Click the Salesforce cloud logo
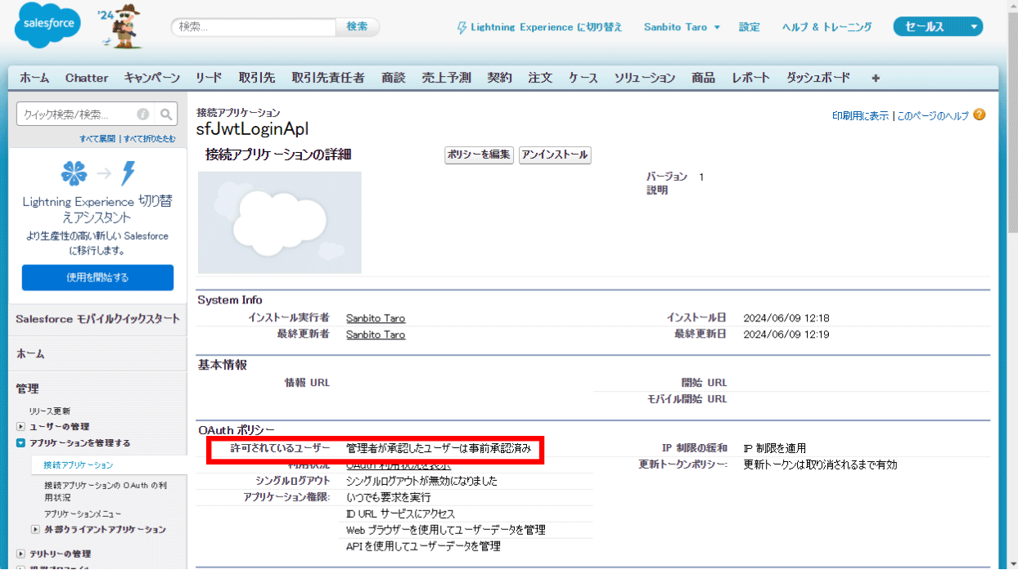The width and height of the screenshot is (1018, 570). [48, 25]
